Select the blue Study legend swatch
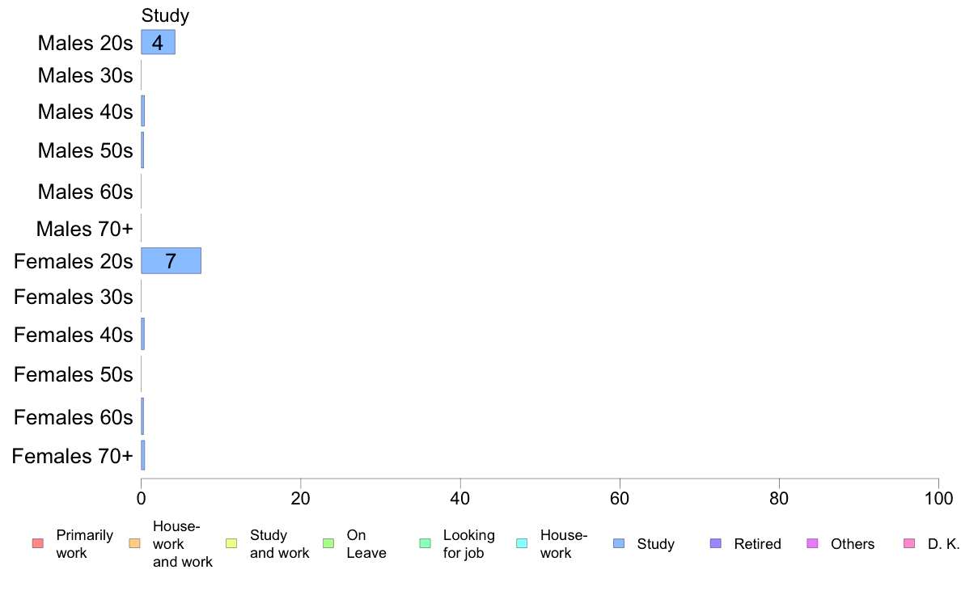 point(619,543)
